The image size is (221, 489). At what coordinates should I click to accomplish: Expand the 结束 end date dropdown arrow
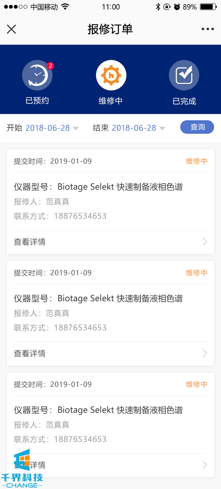(162, 129)
